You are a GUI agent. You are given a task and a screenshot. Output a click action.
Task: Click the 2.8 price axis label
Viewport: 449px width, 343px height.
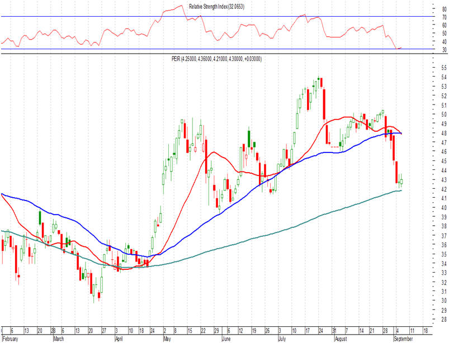(444, 320)
